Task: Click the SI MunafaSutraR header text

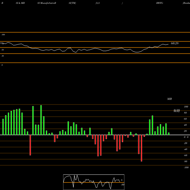Action: [47, 3]
